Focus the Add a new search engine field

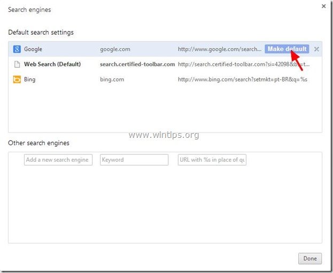point(58,160)
